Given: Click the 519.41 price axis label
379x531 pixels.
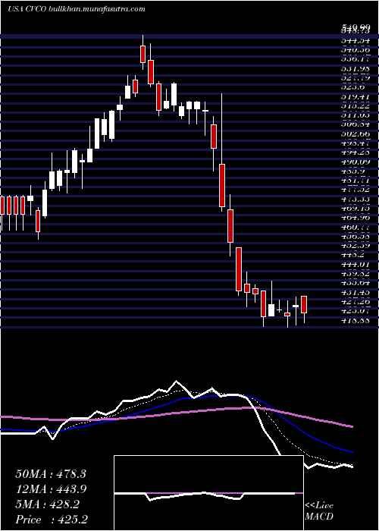Looking at the screenshot, I should coord(356,96).
